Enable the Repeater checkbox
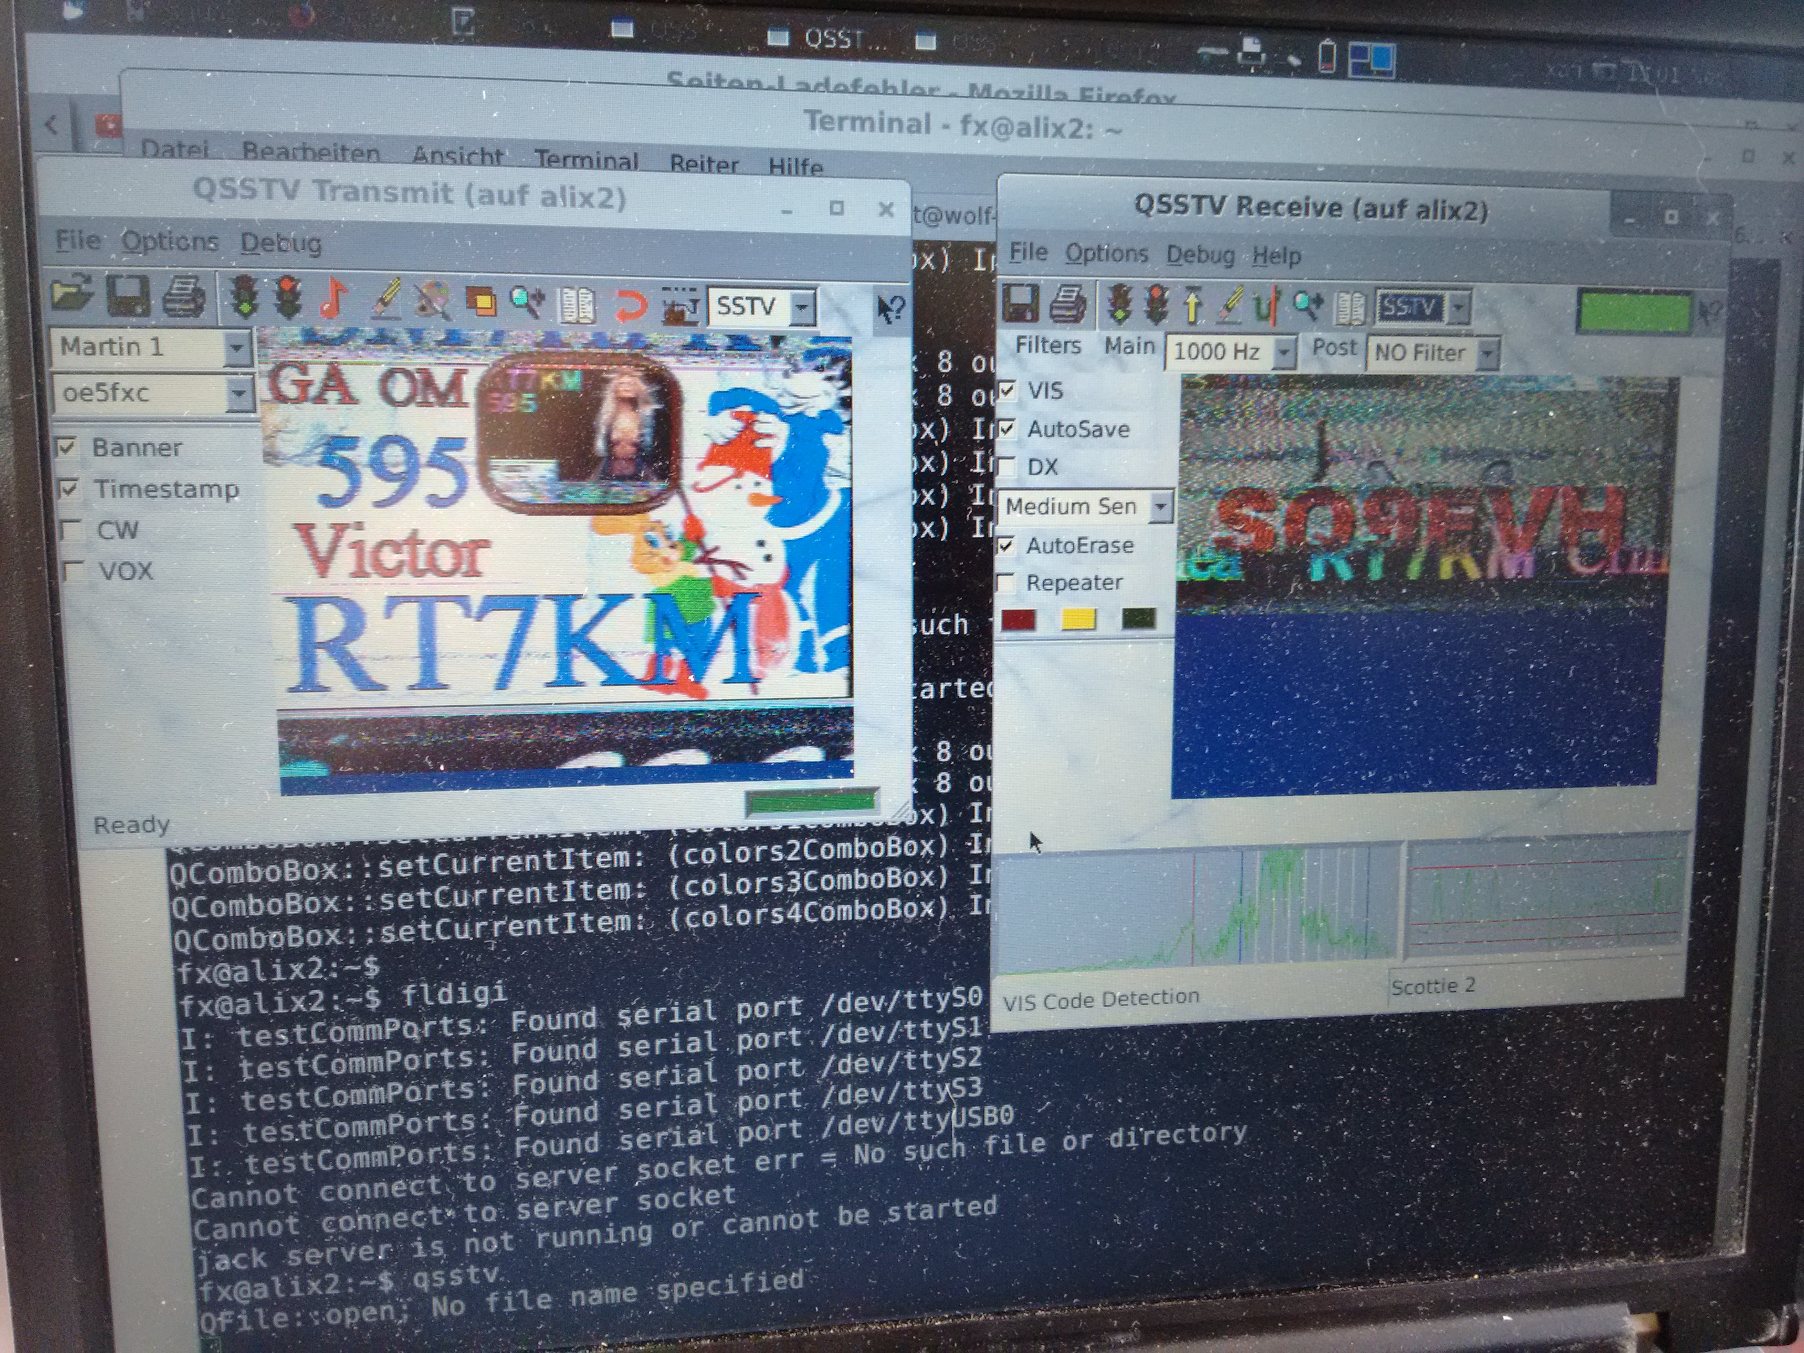Image resolution: width=1804 pixels, height=1353 pixels. click(1006, 583)
